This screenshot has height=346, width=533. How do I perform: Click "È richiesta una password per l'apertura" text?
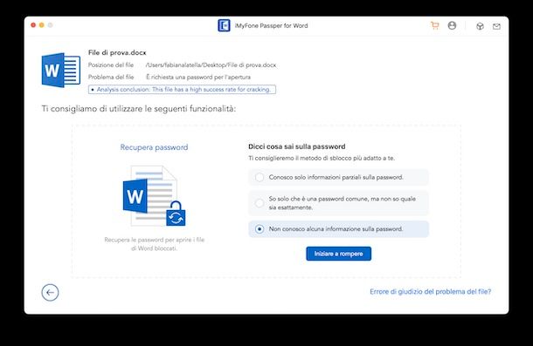(198, 78)
